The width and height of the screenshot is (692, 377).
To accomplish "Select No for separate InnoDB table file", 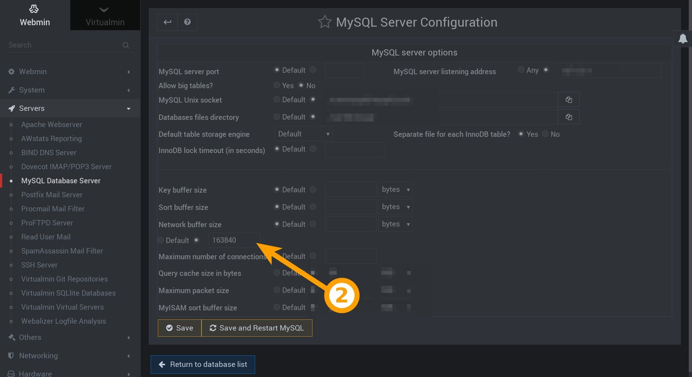I will 545,134.
